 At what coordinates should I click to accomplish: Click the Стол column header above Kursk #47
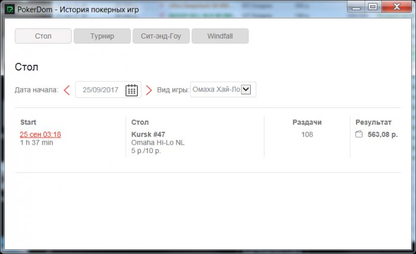tap(140, 122)
